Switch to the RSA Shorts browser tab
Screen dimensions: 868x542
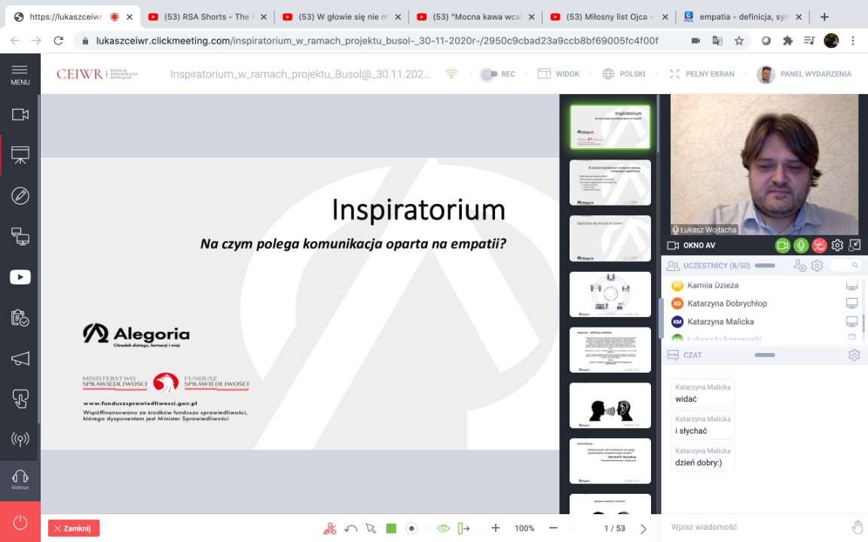206,17
